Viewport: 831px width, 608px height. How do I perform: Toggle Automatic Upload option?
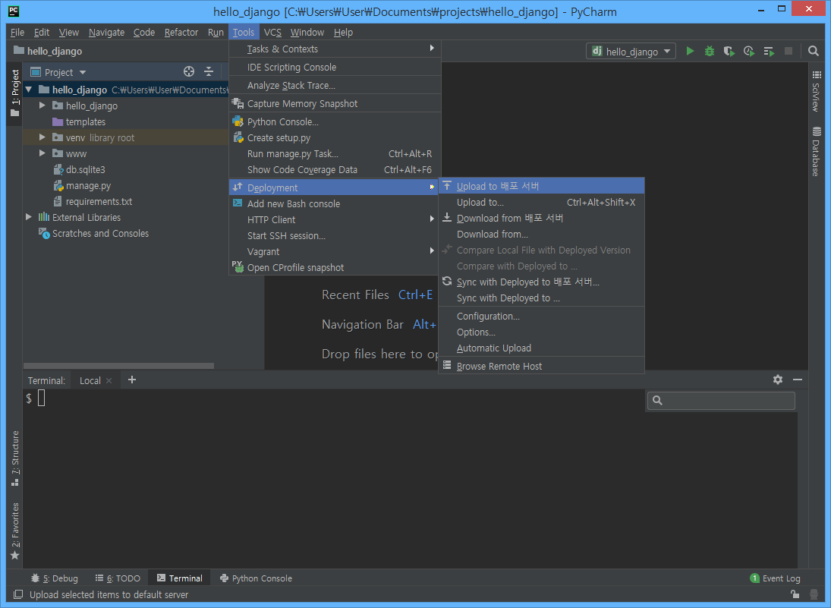(x=542, y=348)
